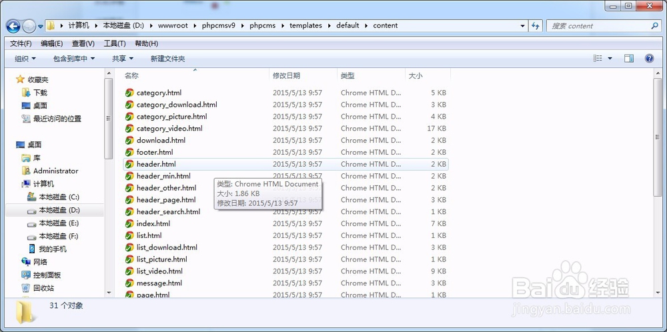
Task: Select the category_picture.html file icon
Action: click(129, 117)
